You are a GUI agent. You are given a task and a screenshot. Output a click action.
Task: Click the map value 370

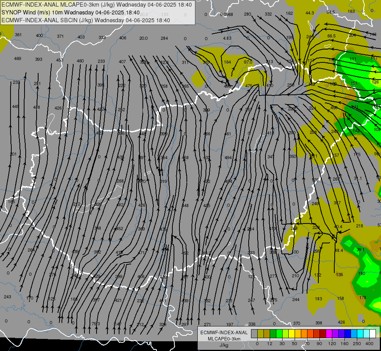297,323
